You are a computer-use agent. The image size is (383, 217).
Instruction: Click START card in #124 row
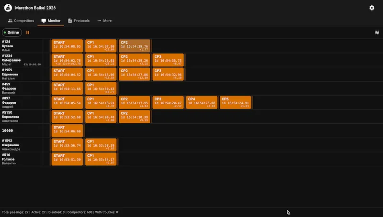[x=67, y=46]
